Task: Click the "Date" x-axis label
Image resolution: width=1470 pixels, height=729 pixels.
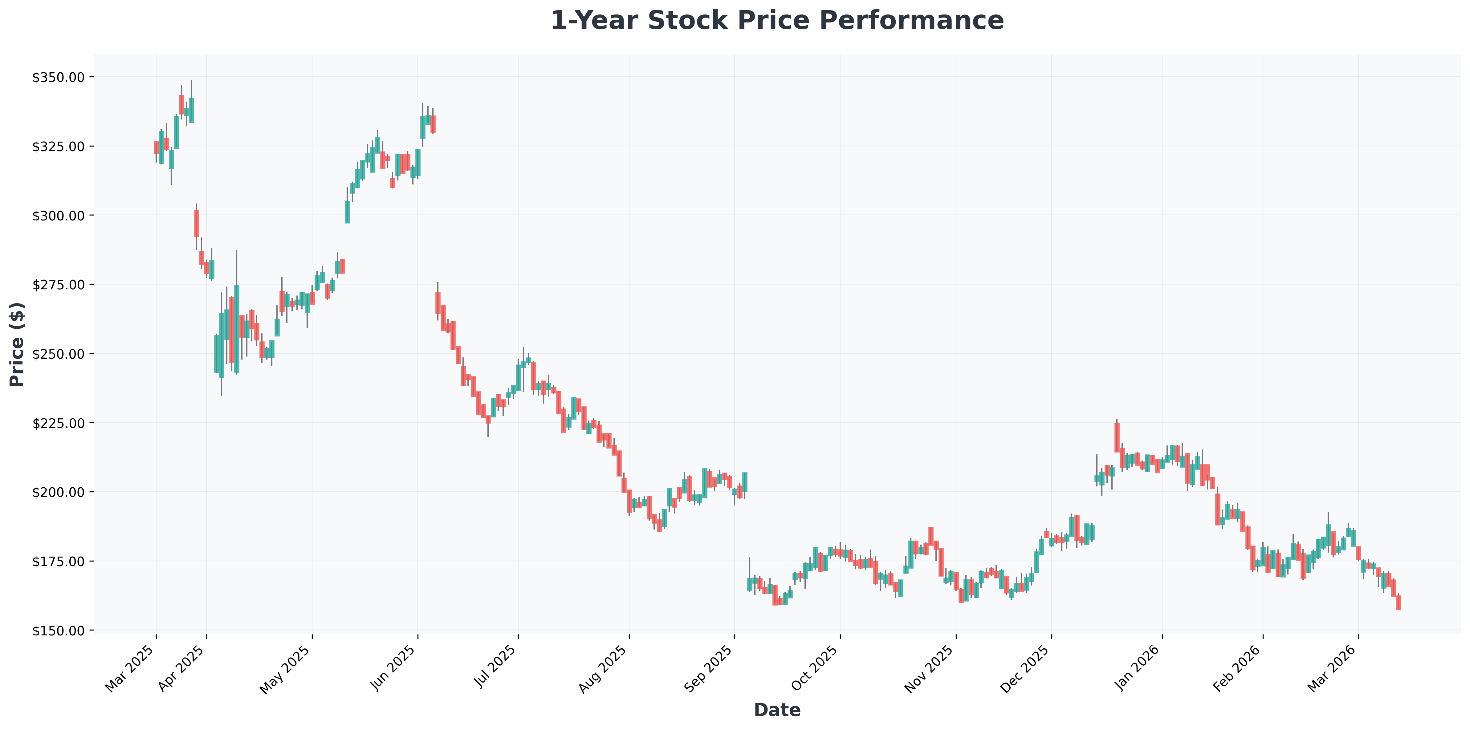Action: tap(777, 710)
